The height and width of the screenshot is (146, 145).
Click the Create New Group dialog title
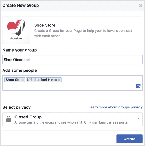coord(21,5)
